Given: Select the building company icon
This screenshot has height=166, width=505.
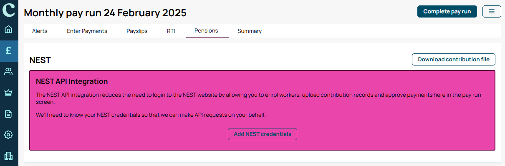Looking at the screenshot, I should click(x=9, y=156).
